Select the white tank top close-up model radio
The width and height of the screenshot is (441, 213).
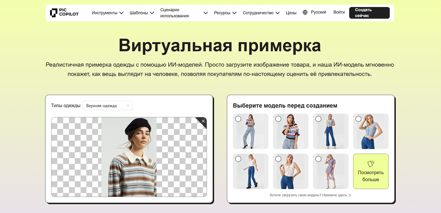278,159
